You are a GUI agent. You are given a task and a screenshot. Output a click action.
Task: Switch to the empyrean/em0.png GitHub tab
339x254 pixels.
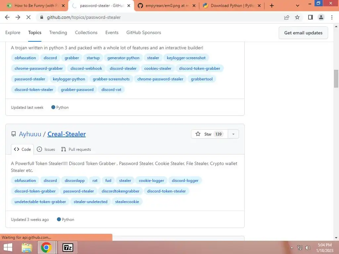tap(166, 6)
